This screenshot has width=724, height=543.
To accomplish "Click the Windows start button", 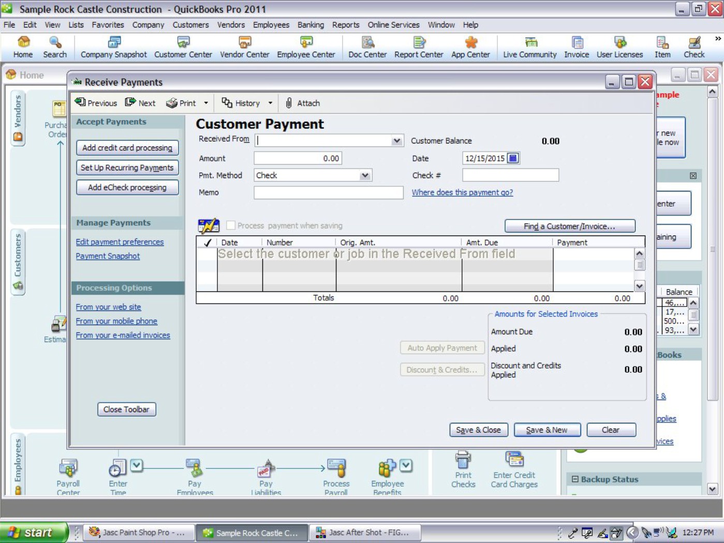I will click(34, 532).
